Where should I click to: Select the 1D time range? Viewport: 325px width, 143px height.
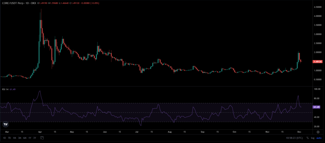4,138
